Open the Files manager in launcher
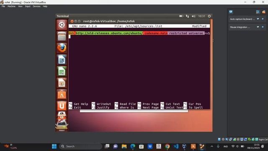Screen dimensions: 268x151 [x=62, y=36]
